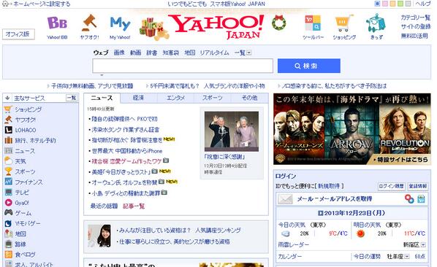
Task: Click the ニュース sidebar icon
Action: (8, 151)
